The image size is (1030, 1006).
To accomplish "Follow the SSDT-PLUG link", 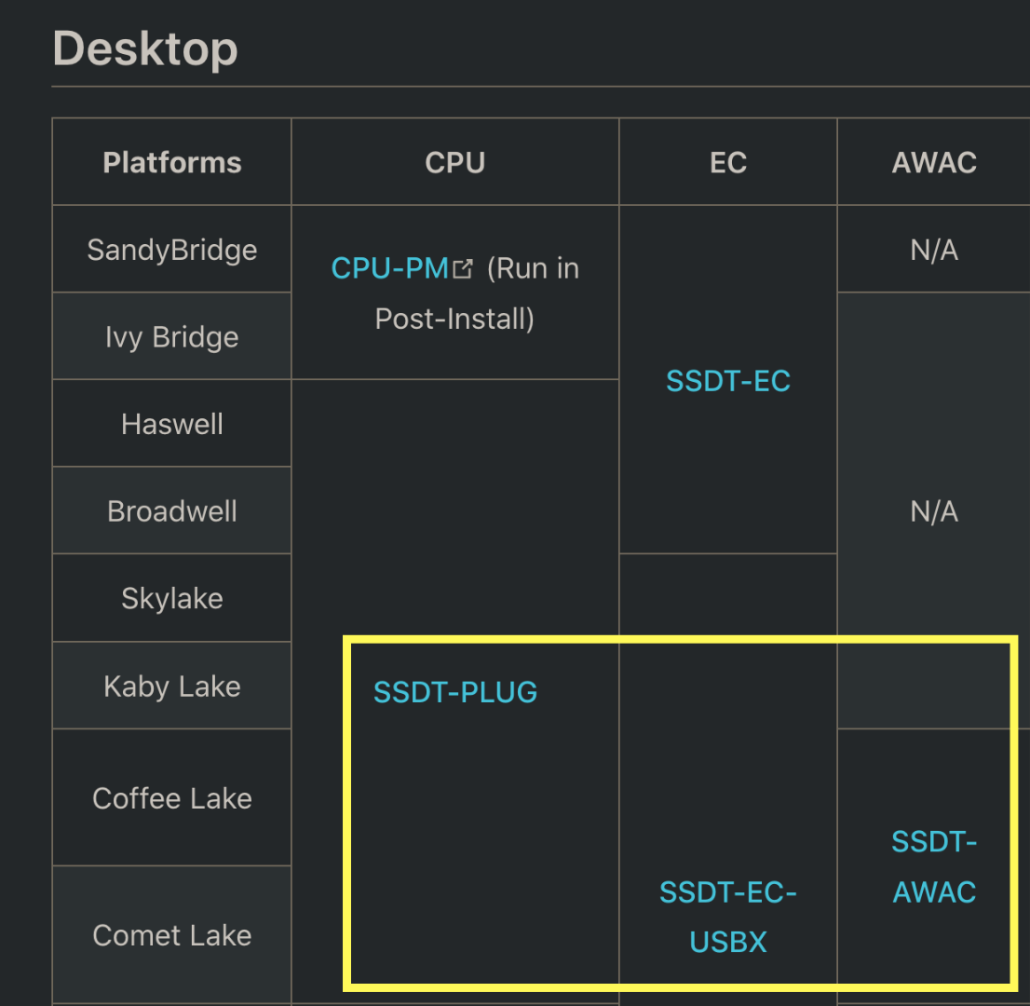I will [x=455, y=692].
